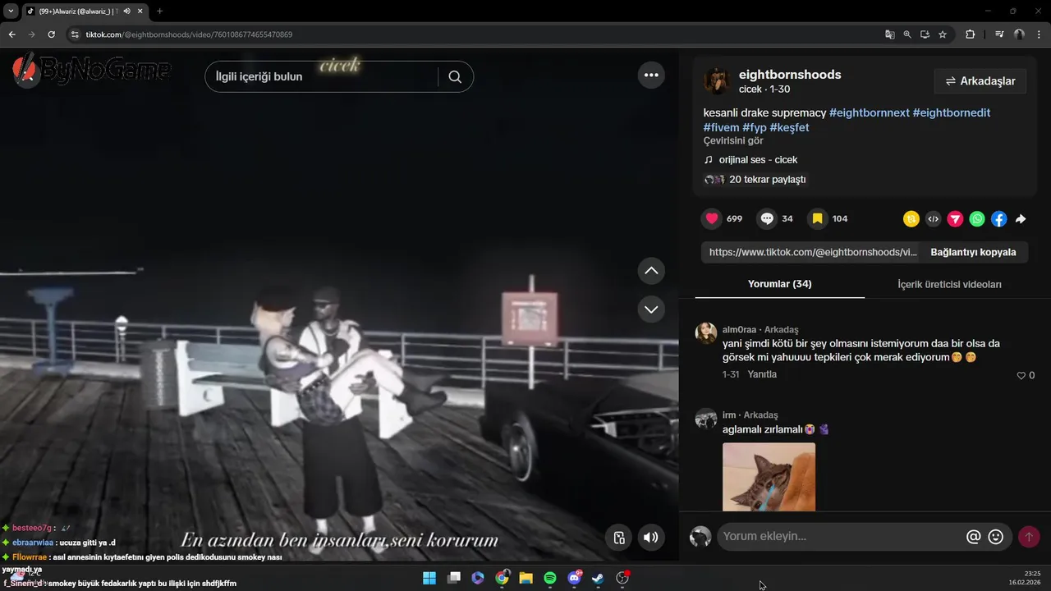Image resolution: width=1051 pixels, height=591 pixels.
Task: Switch to 'İçerik üreticisi videoları' tab
Action: 949,284
